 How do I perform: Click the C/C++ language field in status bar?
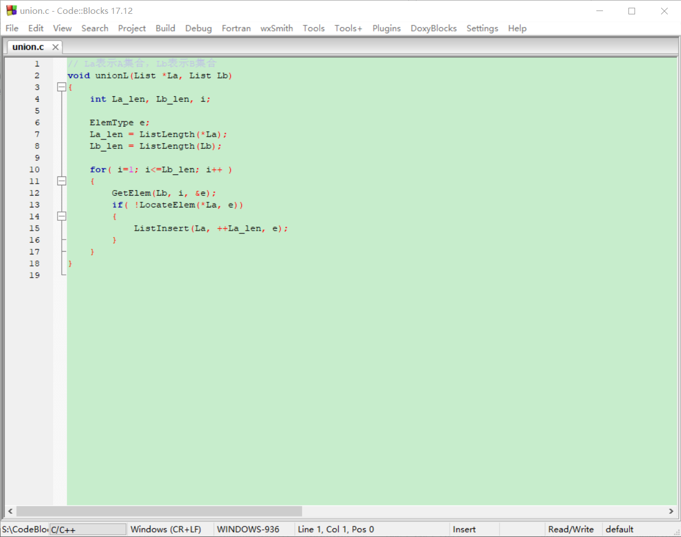coord(88,529)
